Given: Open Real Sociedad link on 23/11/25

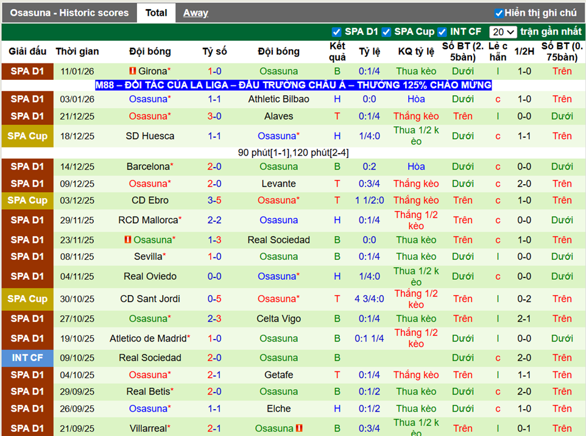Looking at the screenshot, I should coord(278,240).
